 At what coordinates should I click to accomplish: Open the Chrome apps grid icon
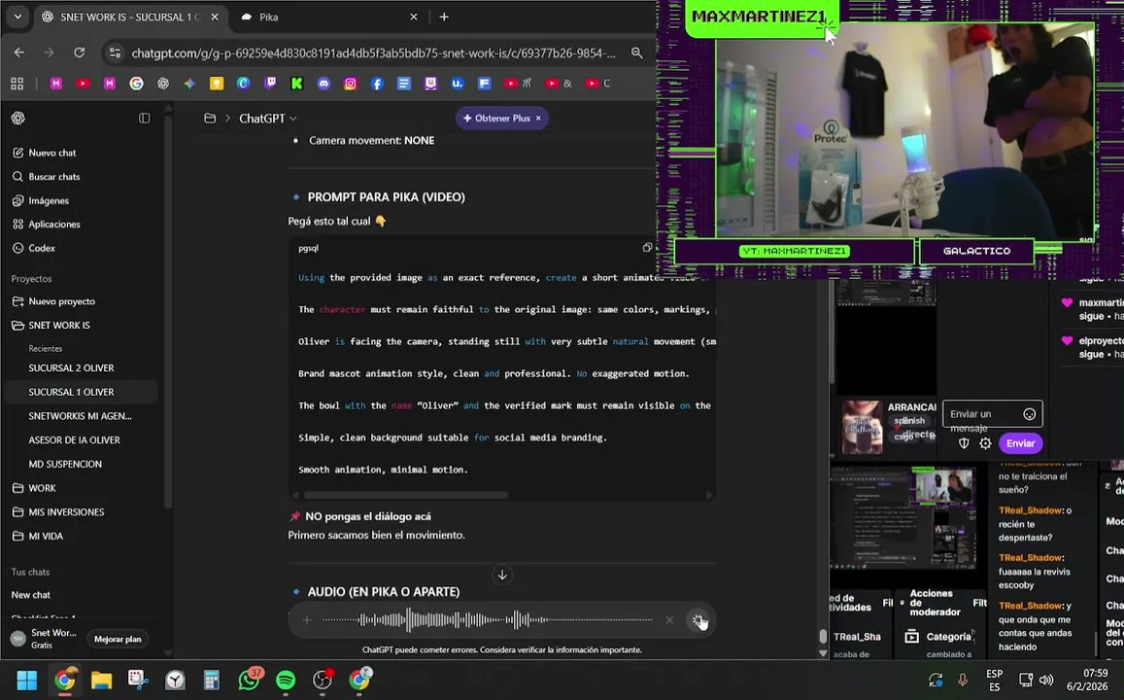pyautogui.click(x=17, y=84)
